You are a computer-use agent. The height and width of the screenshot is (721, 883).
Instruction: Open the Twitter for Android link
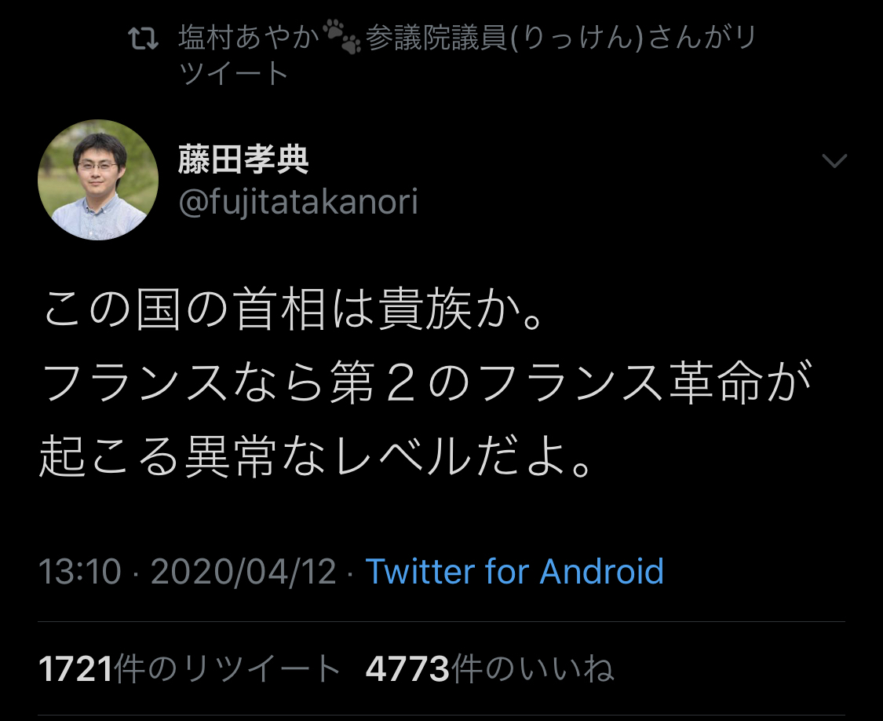(514, 571)
